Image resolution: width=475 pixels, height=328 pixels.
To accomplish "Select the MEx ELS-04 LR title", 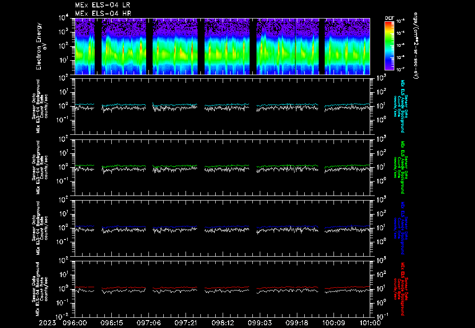I will click(x=103, y=5).
